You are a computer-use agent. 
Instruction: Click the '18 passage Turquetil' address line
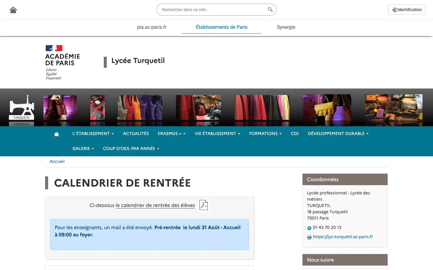[327, 212]
